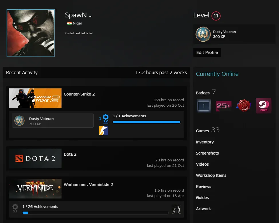
Task: Click the '268 hrs on record' text
Action: [x=169, y=100]
